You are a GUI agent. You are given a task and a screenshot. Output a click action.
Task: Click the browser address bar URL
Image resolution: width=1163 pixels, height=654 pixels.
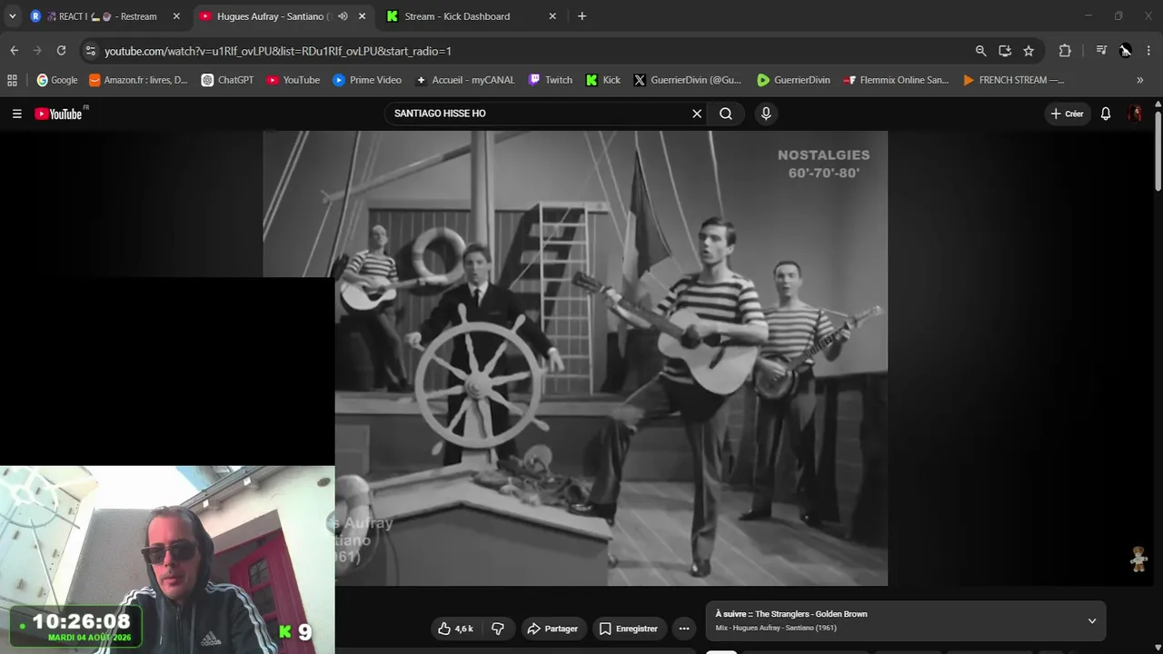(278, 51)
